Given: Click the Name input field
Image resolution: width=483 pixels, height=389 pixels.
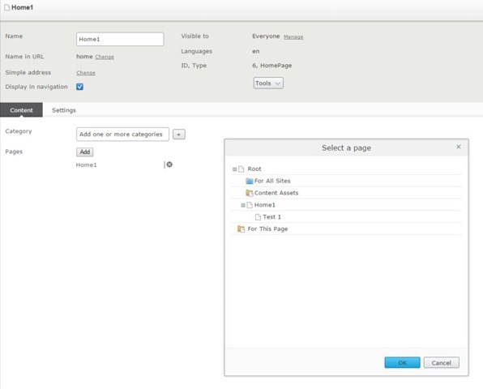Looking at the screenshot, I should (x=120, y=39).
